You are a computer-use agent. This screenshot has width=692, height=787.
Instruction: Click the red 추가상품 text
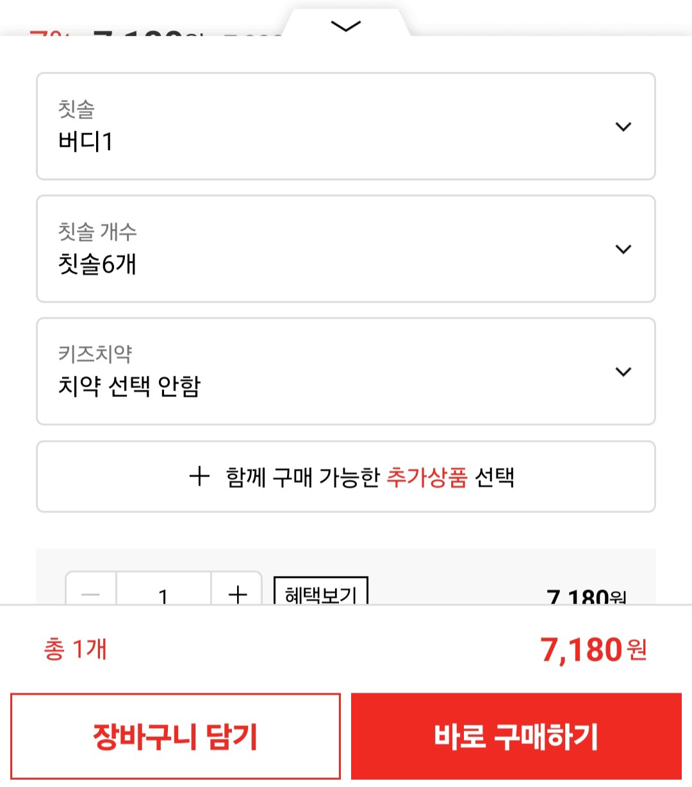tap(427, 477)
